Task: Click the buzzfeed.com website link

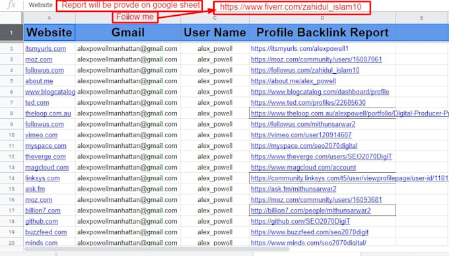Action: click(x=46, y=232)
